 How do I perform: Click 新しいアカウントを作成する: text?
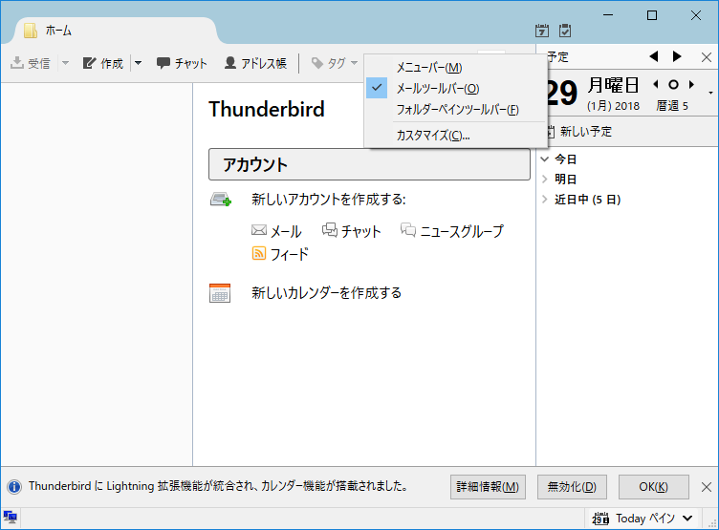tap(328, 200)
